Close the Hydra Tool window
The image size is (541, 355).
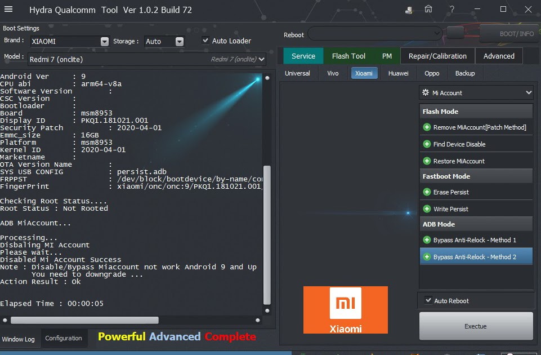528,10
